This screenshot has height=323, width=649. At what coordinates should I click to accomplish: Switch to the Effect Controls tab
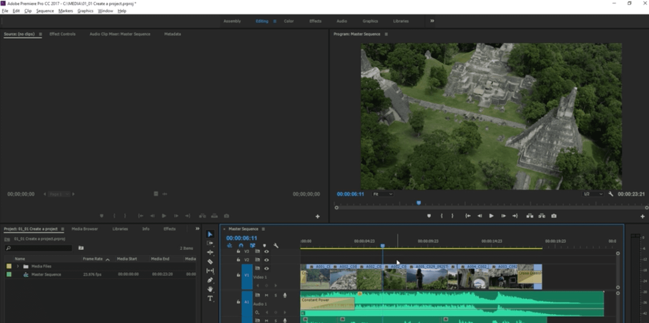click(63, 34)
